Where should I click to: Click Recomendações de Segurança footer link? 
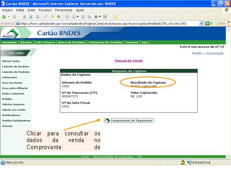113,157
